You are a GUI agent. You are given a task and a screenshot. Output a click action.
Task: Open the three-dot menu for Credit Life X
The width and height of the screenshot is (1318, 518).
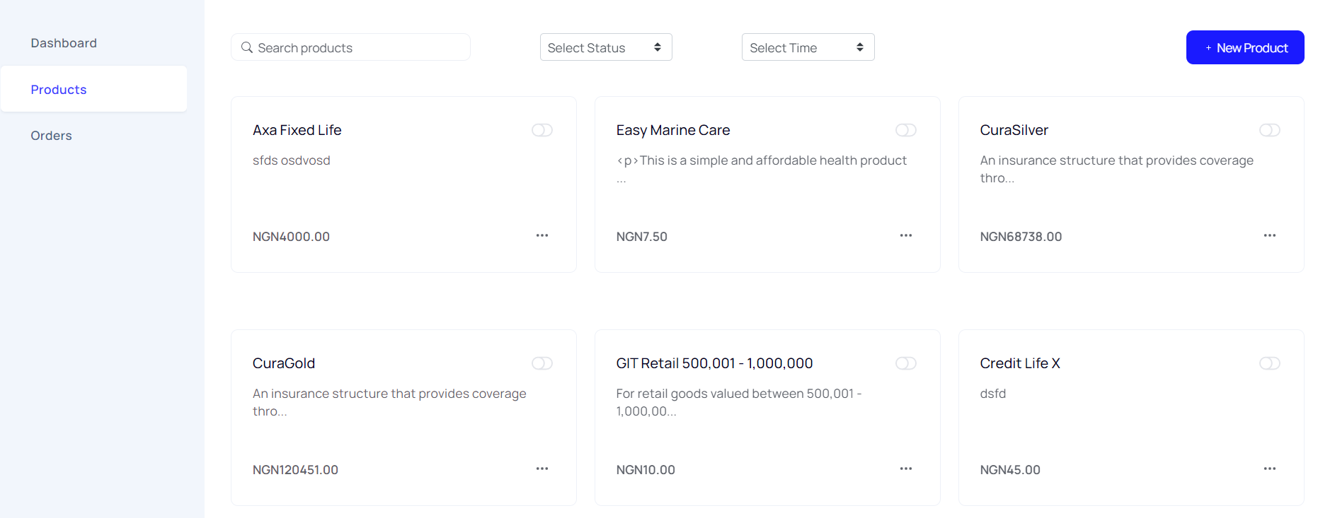(x=1270, y=469)
